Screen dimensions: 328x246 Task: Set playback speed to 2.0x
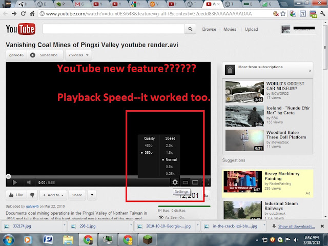coord(169,146)
